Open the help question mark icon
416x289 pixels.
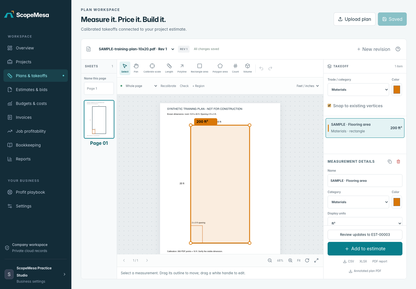pyautogui.click(x=398, y=49)
